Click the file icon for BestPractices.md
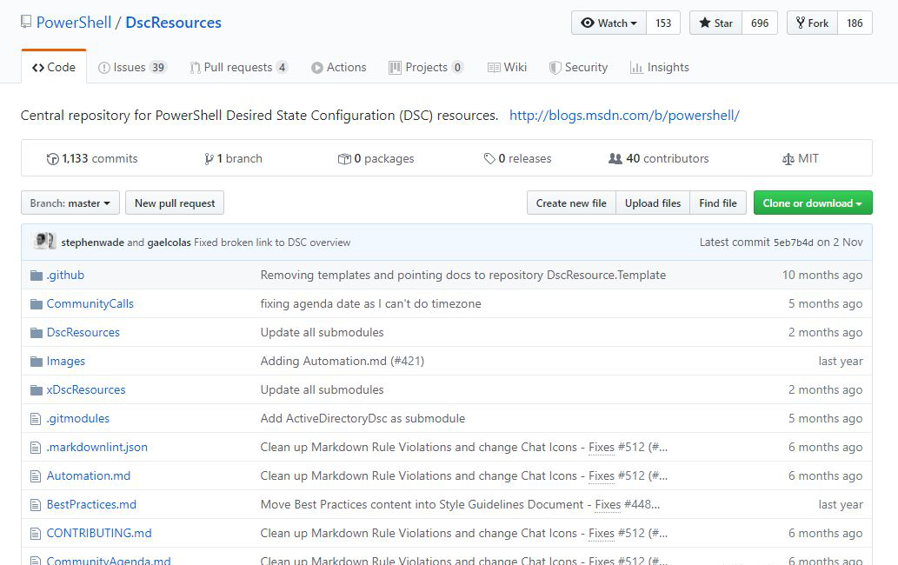 [x=36, y=505]
